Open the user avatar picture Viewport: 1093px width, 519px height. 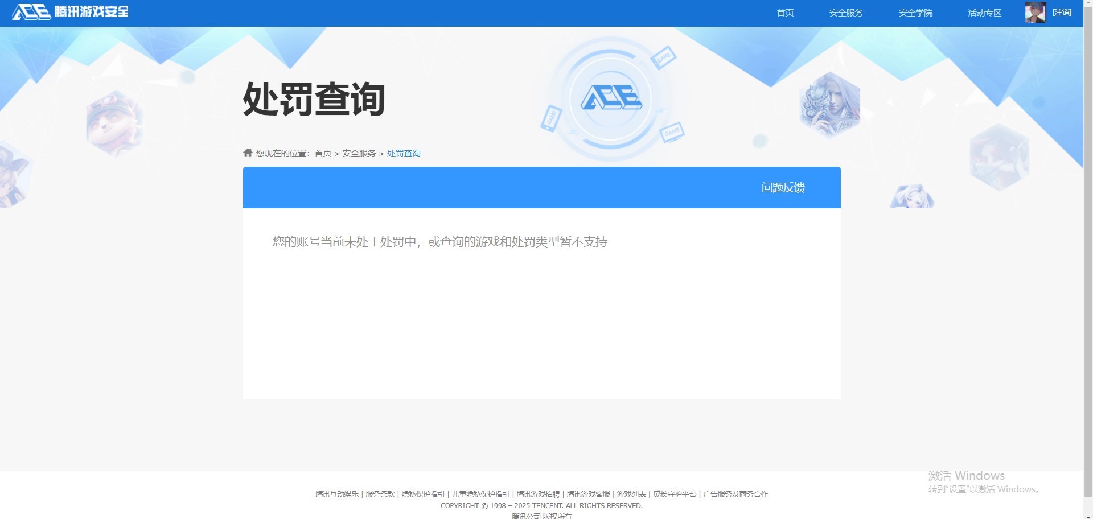(x=1035, y=13)
